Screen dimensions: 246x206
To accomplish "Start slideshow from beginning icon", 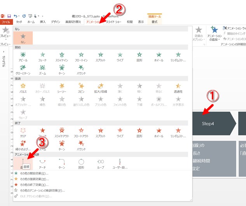I will (x=30, y=16).
